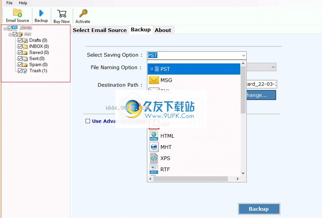
Task: Uncheck the INBOX folder checkbox
Action: [20, 46]
